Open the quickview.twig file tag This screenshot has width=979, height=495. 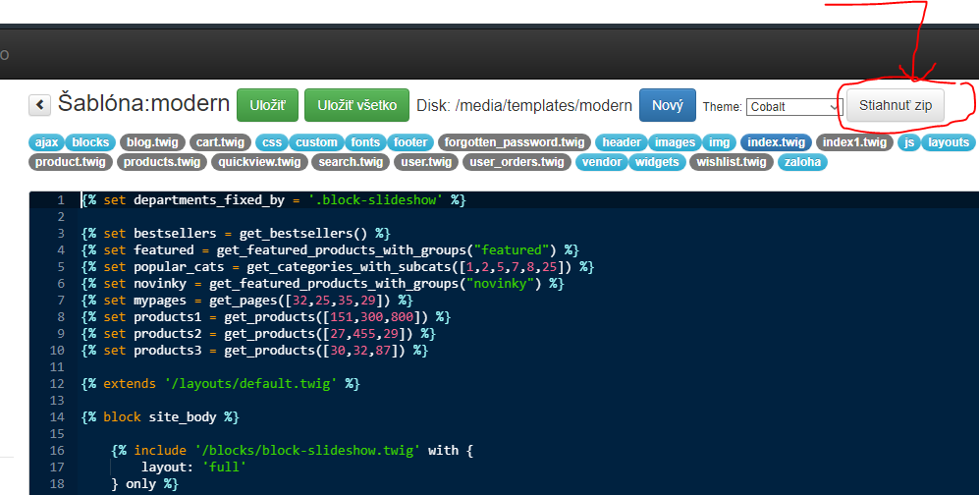pos(260,162)
